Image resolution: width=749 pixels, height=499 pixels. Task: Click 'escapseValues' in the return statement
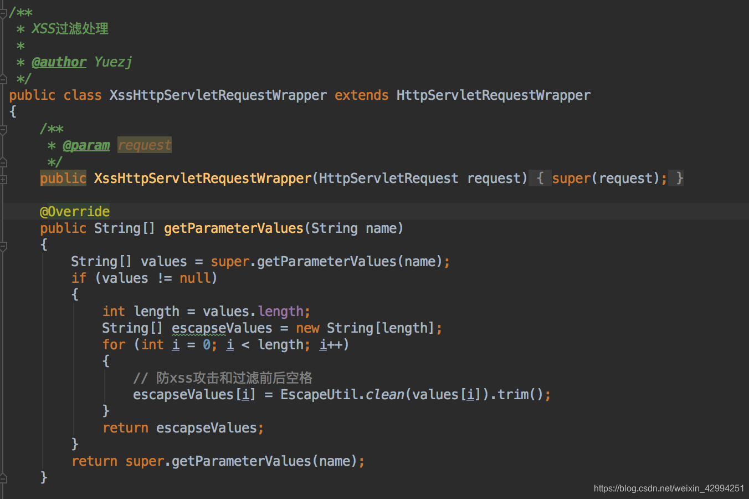click(206, 428)
